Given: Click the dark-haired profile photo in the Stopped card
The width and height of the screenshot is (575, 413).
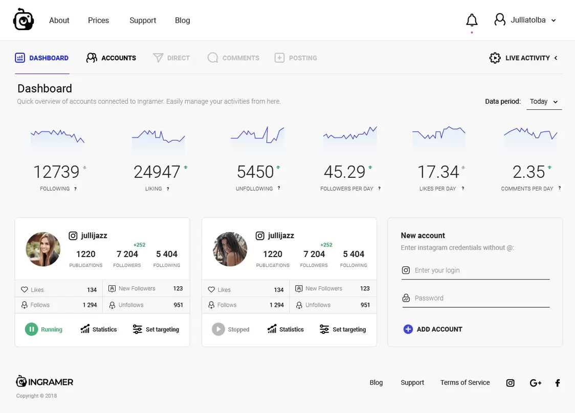Looking at the screenshot, I should click(x=230, y=249).
